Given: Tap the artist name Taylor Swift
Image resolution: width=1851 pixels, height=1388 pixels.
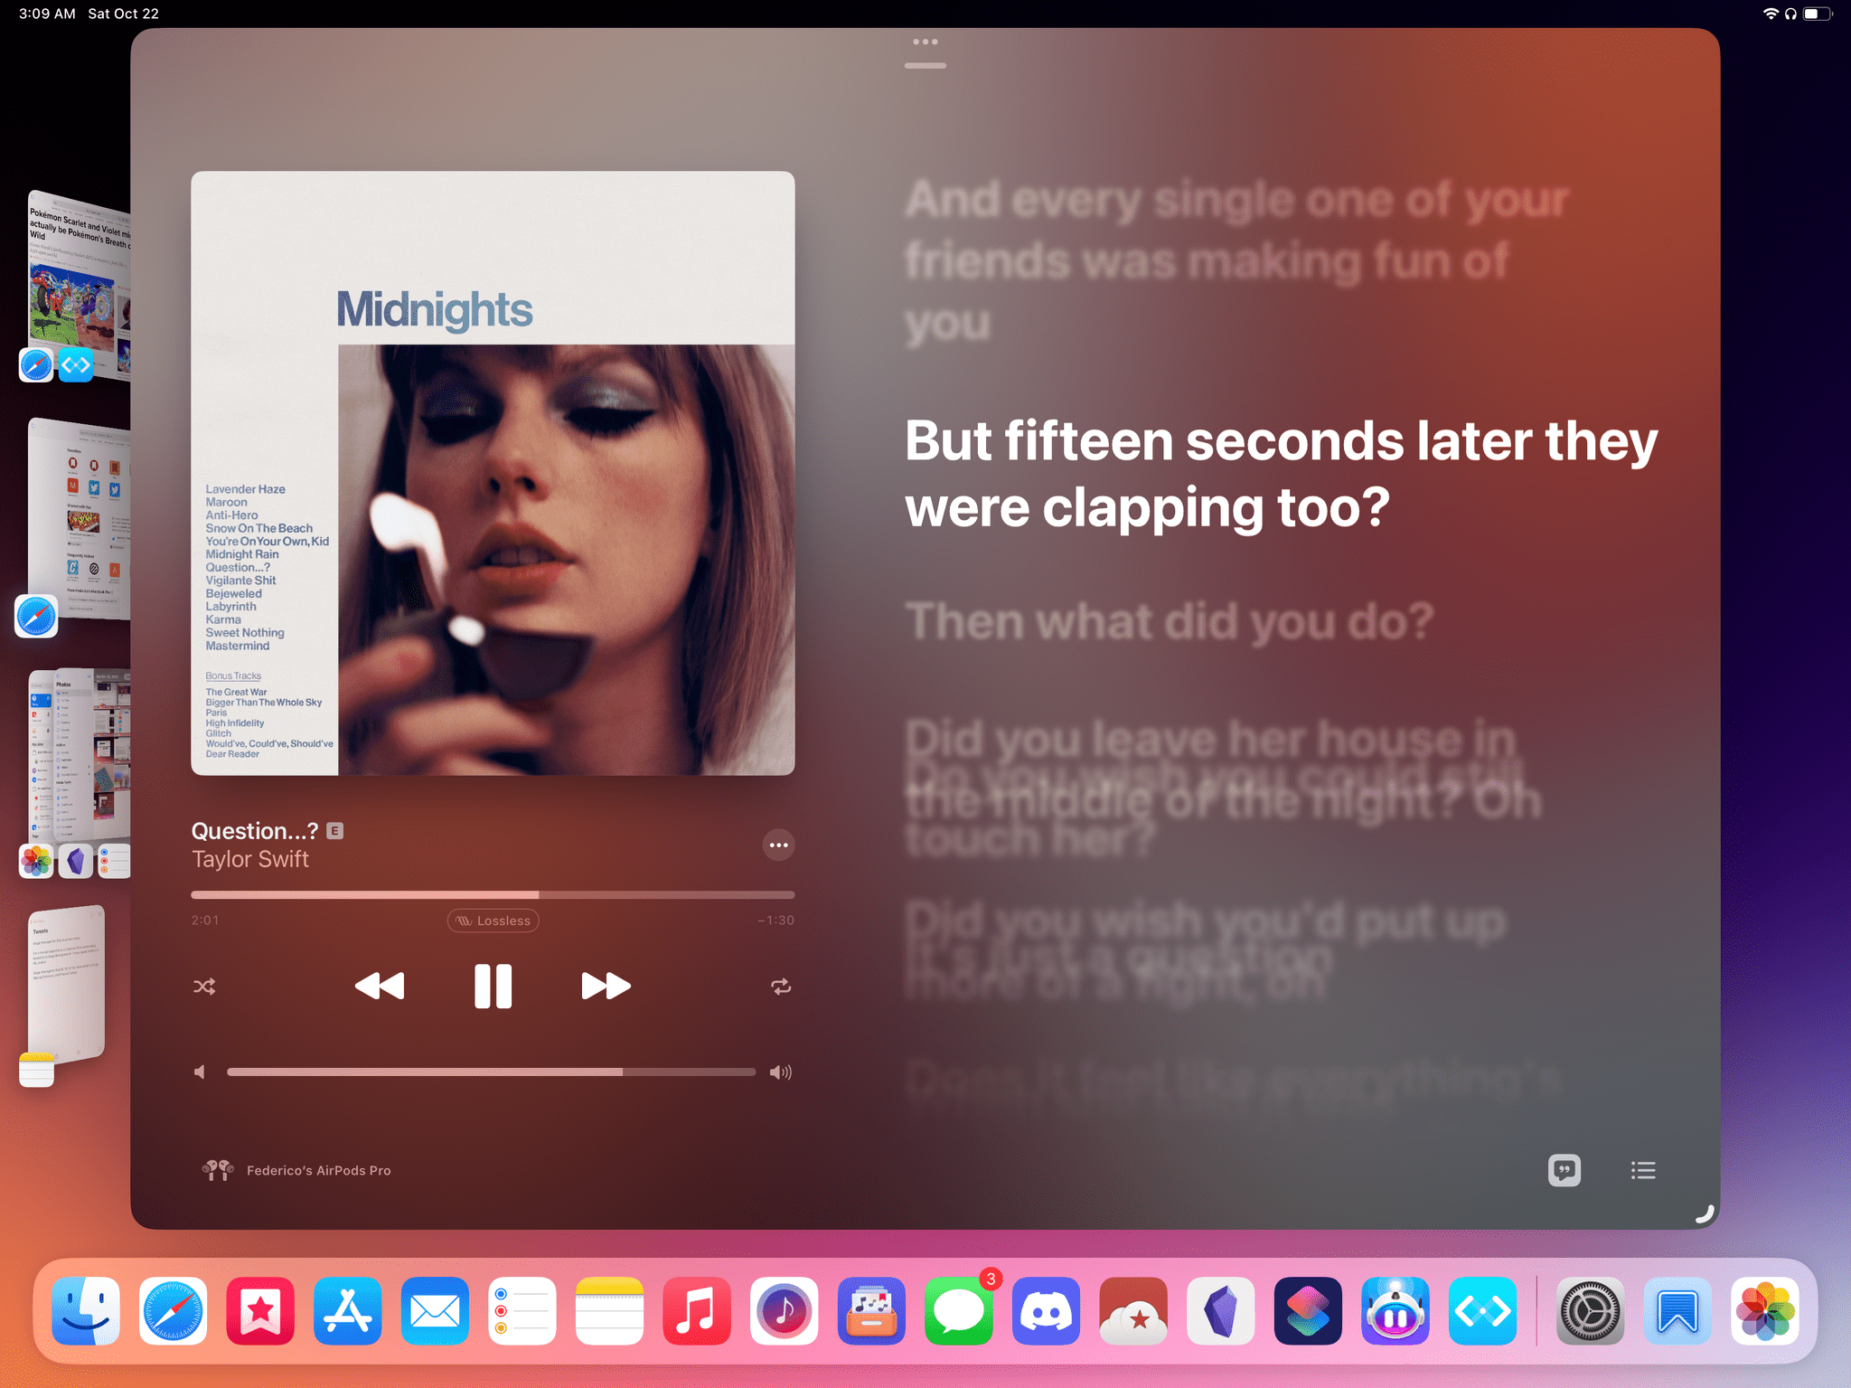Looking at the screenshot, I should (x=250, y=859).
